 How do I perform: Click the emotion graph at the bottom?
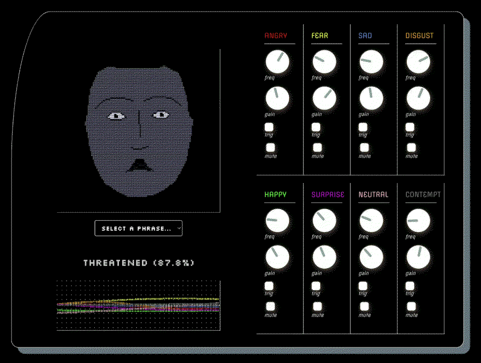point(138,305)
